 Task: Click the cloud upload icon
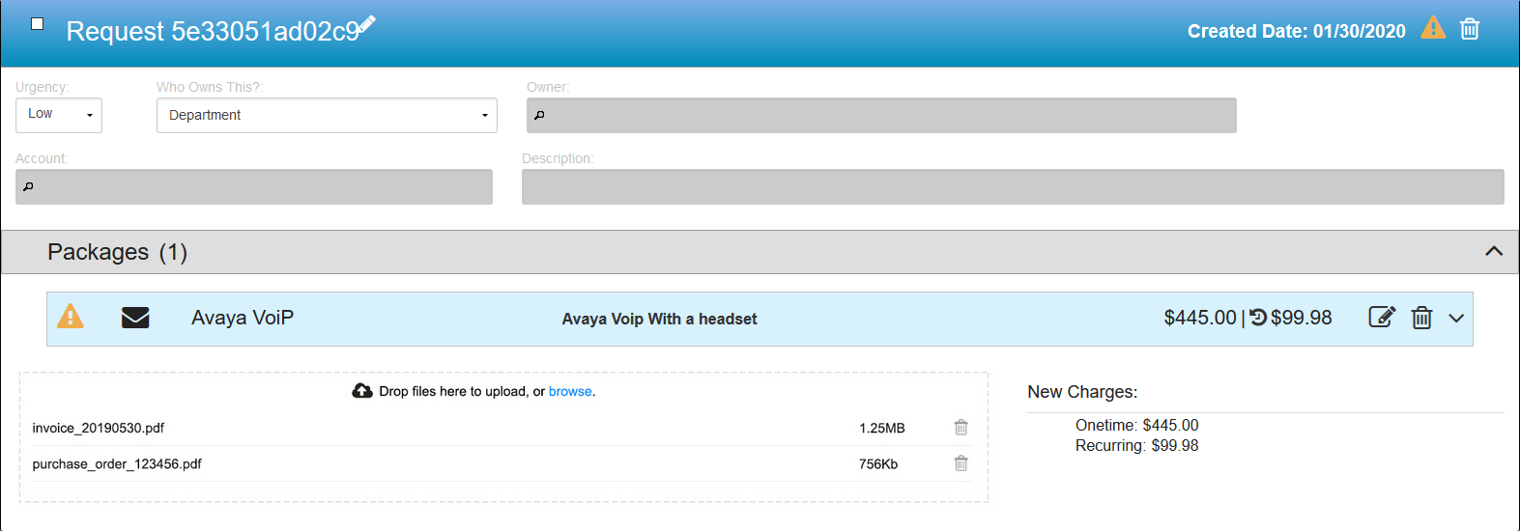(362, 391)
